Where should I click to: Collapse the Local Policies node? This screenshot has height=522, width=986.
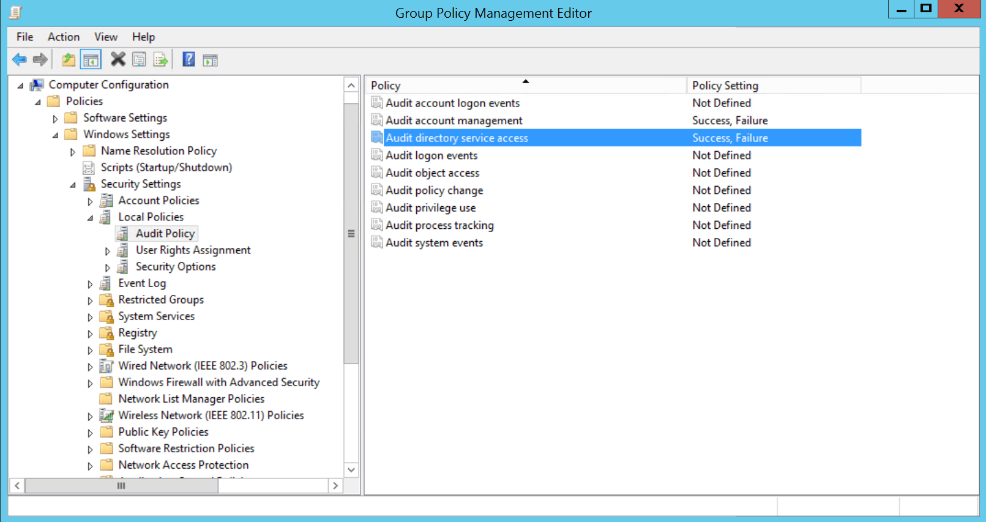pyautogui.click(x=90, y=218)
